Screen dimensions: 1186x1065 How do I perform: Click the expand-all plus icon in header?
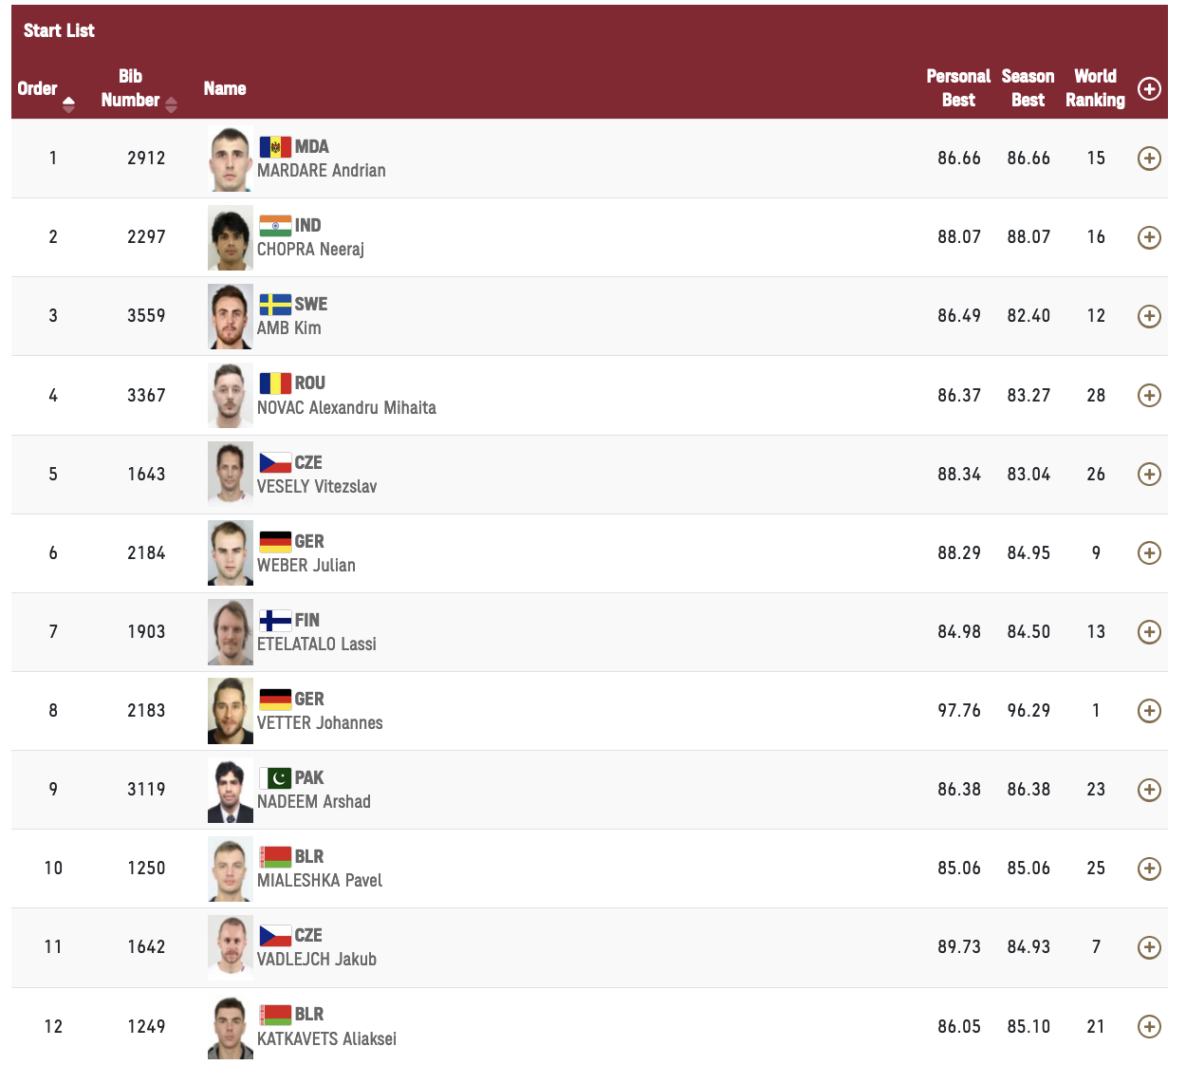[1148, 89]
